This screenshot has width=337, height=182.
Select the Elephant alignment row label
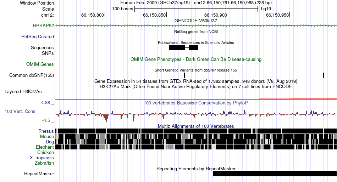(45, 147)
